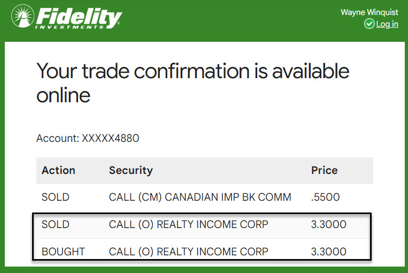Click the green checkmark icon beside Log in
Image resolution: width=408 pixels, height=273 pixels.
(x=369, y=24)
